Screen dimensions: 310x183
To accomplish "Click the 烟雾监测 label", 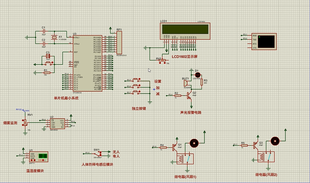I will (10, 123).
